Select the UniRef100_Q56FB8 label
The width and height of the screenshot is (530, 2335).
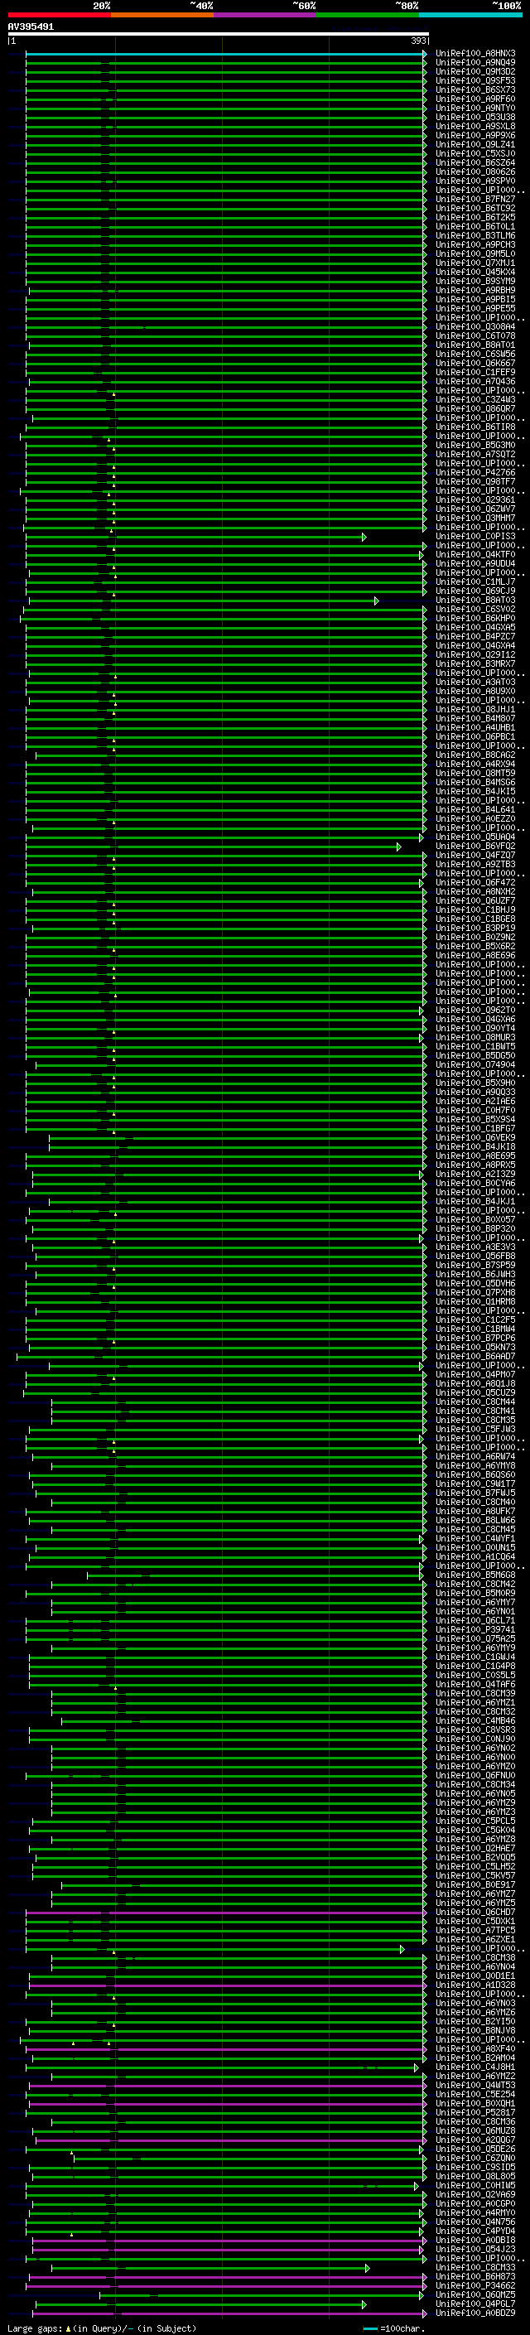click(x=475, y=1257)
